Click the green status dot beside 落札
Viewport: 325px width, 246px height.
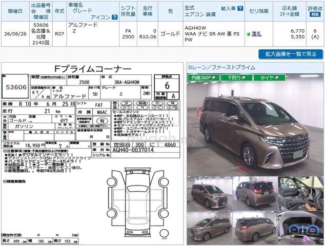[x=249, y=34]
